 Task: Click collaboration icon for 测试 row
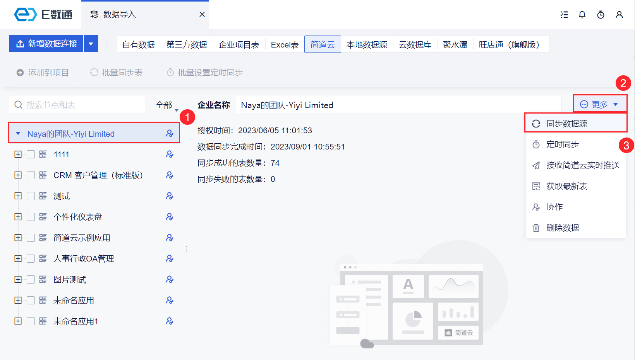[170, 196]
